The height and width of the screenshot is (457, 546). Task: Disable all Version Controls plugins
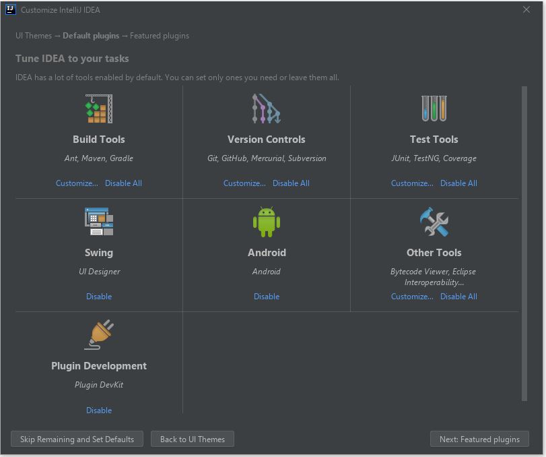tap(291, 183)
